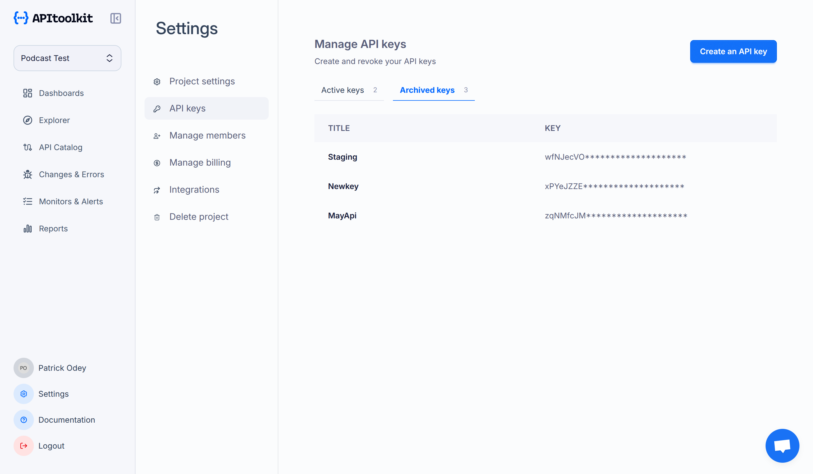Open the Reports section
This screenshot has height=474, width=813.
click(x=53, y=228)
